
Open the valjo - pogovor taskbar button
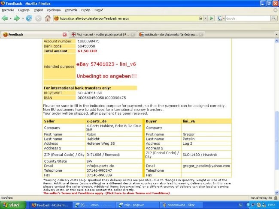tap(138, 205)
